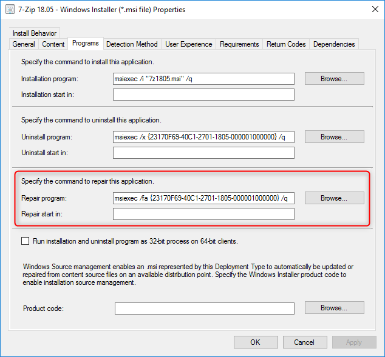Click 'Specify the command to uninstall this application.' text
This screenshot has height=357, width=385.
coord(91,120)
